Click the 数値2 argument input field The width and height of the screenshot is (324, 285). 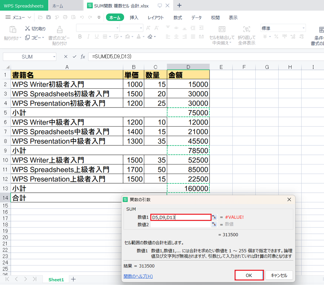point(181,224)
